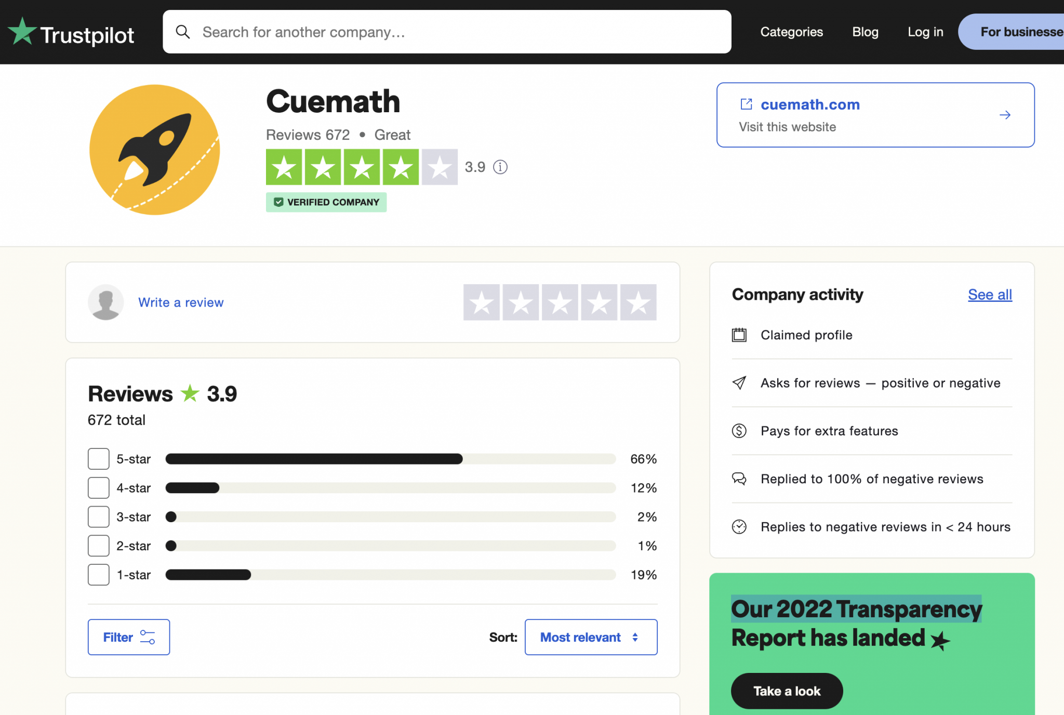Enable the 4-star filter checkbox
Viewport: 1064px width, 715px height.
coord(98,487)
